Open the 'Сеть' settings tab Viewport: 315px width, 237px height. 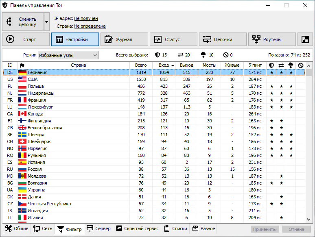click(x=43, y=228)
